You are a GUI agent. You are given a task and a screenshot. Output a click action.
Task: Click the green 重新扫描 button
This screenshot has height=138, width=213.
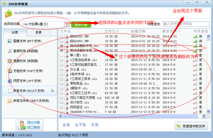click(81, 25)
